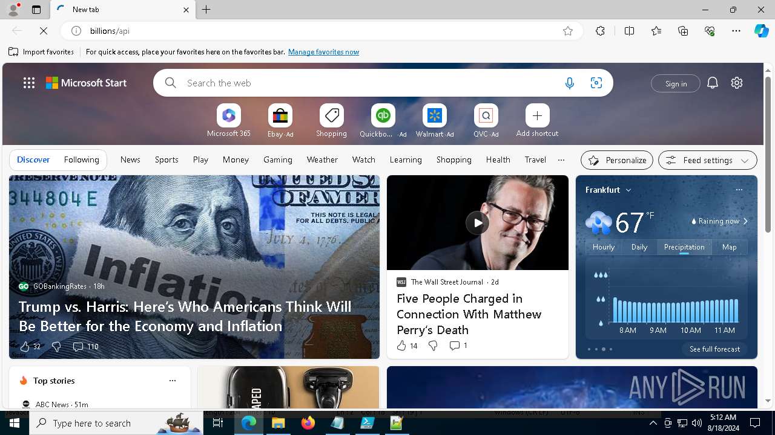
Task: Click the address bar showing billions/api
Action: pyautogui.click(x=321, y=31)
